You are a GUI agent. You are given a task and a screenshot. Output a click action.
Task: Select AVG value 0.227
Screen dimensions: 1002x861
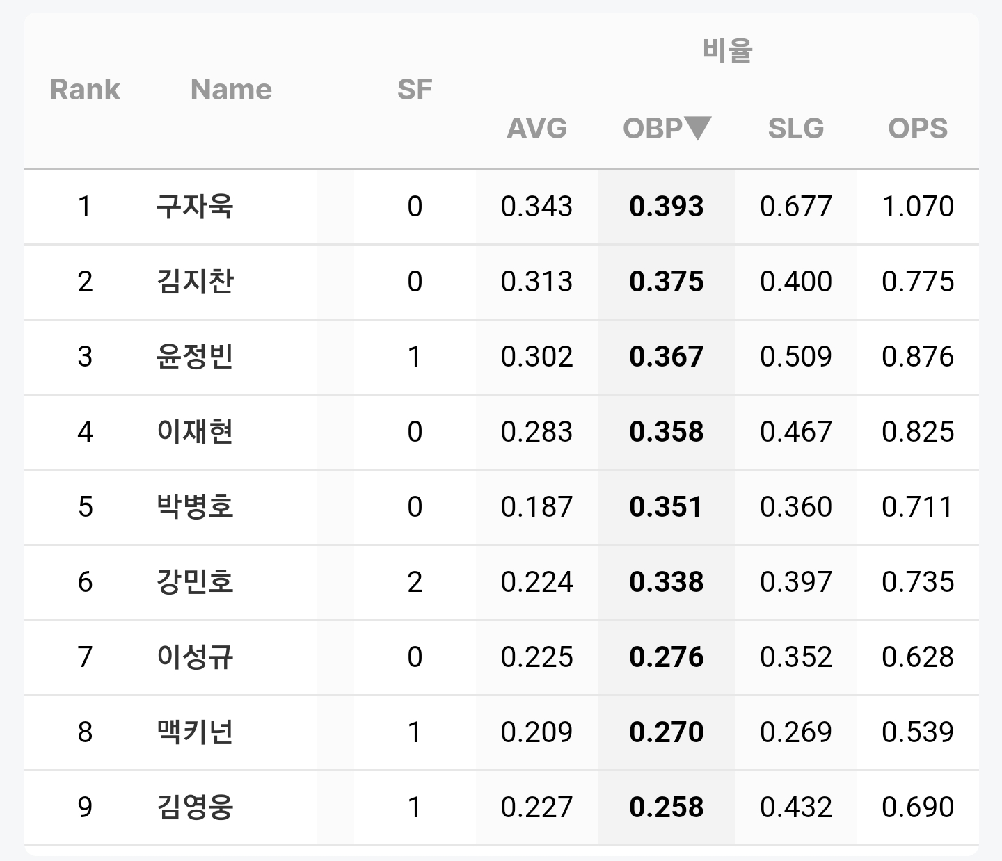point(536,807)
